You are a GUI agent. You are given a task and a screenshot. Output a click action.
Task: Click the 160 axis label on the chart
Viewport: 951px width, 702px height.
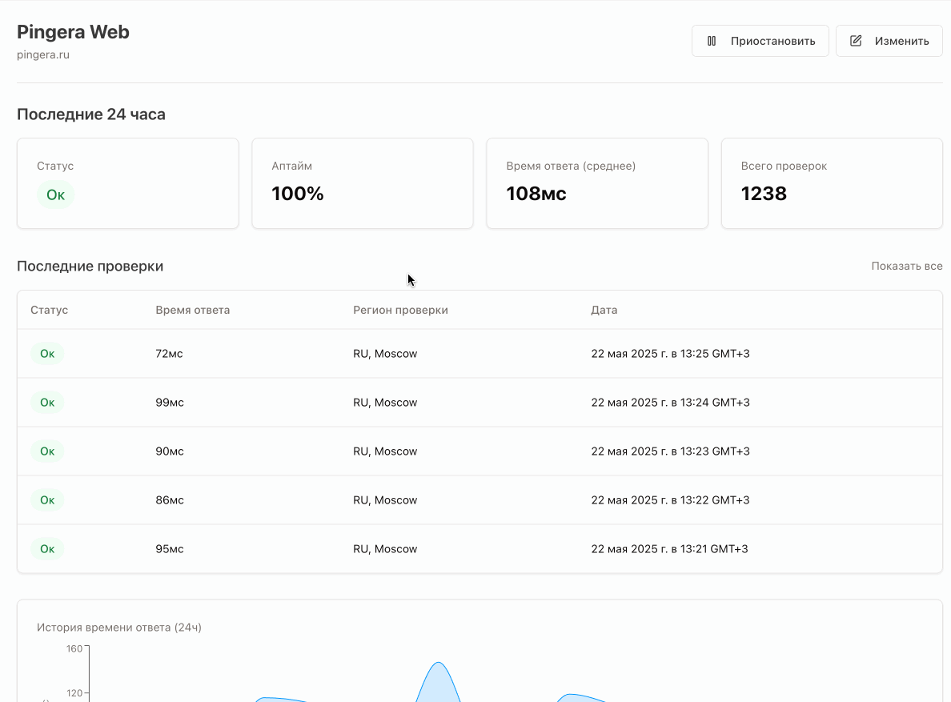pos(74,648)
